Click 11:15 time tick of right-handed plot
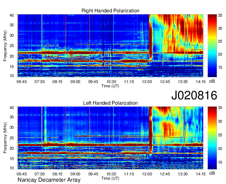The width and height of the screenshot is (226, 184). [129, 82]
